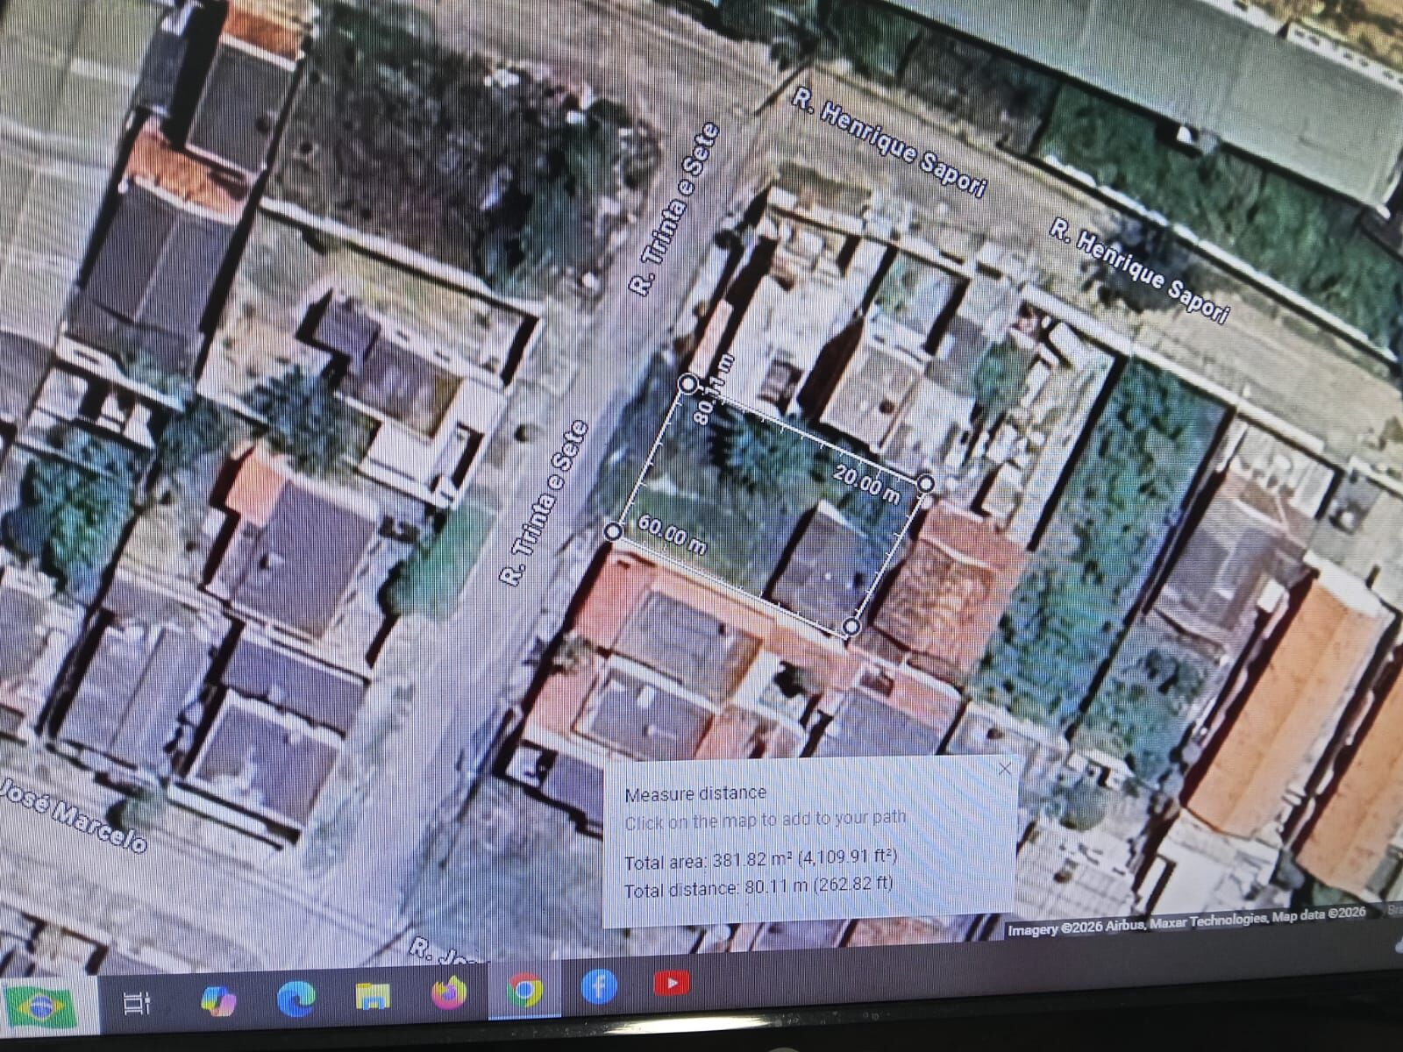Launch Microsoft Copilot from the taskbar
This screenshot has width=1403, height=1052.
tap(217, 999)
